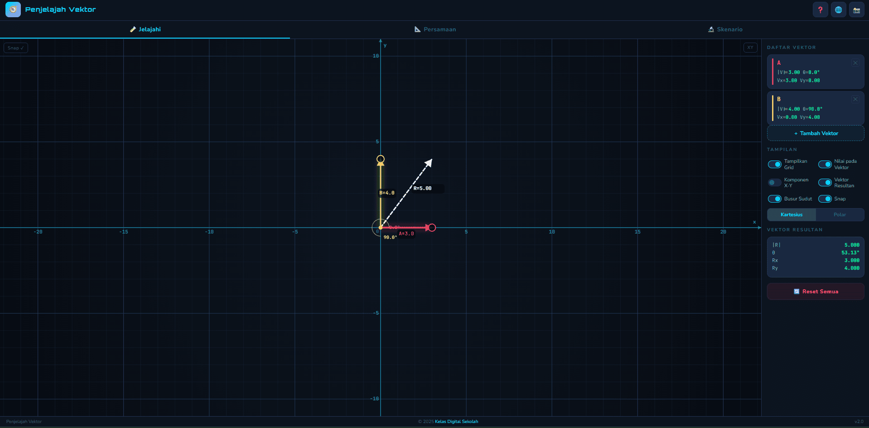Toggle the Nilai pada Vektor switch

click(x=825, y=164)
